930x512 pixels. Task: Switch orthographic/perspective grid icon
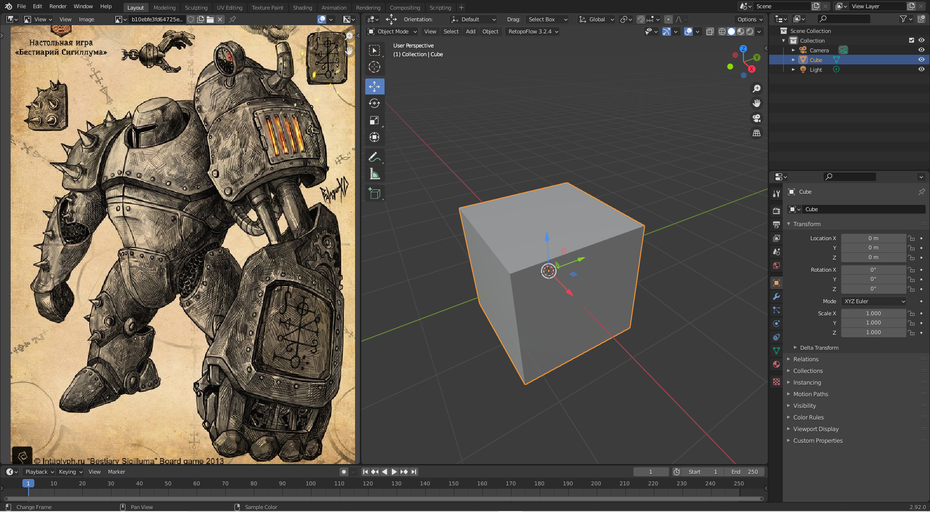757,133
